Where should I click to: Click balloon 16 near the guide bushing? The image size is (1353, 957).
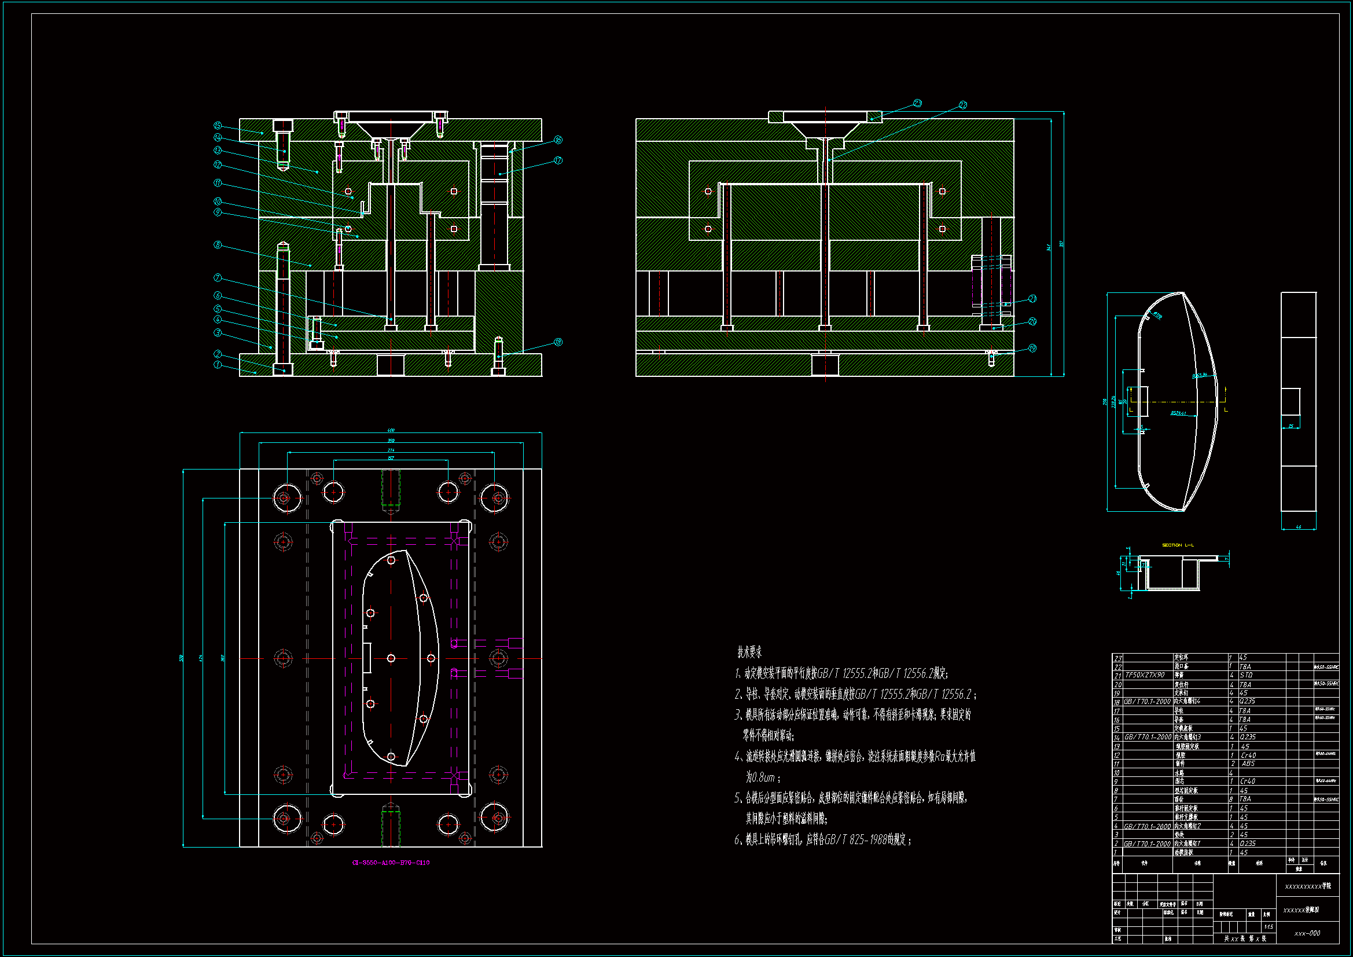point(558,140)
